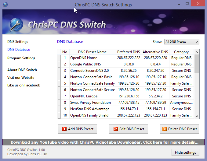Screen dimensions: 207x161
Task: Open the Show presets filter dropdown
Action: [x=182, y=42]
